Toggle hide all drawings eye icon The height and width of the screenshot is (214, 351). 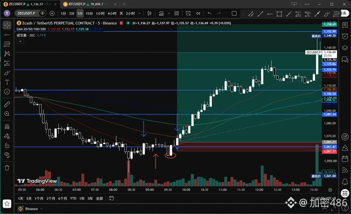click(7, 155)
